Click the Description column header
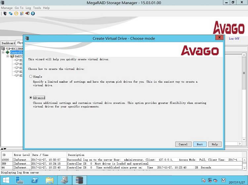Image resolution: width=248 pixels, height=185 pixels. pos(154,155)
